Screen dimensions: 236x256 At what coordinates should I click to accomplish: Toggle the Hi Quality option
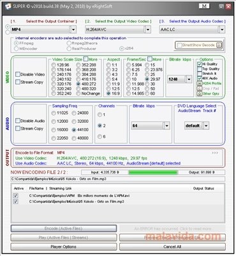click(200, 64)
